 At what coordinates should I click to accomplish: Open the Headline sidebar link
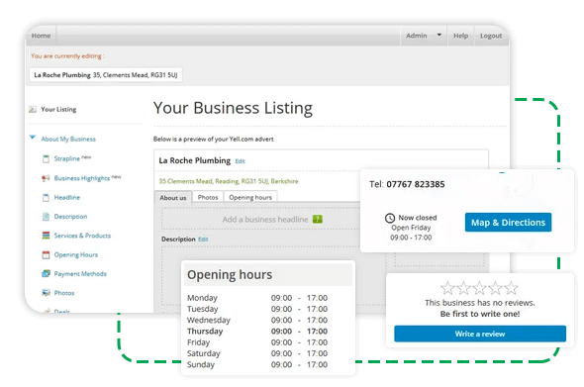[67, 197]
